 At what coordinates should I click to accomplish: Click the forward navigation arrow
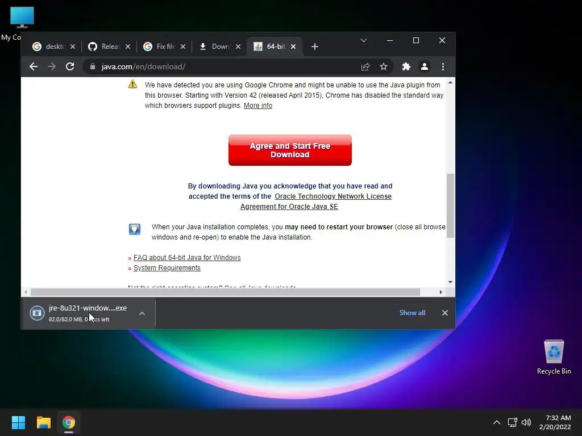point(52,67)
